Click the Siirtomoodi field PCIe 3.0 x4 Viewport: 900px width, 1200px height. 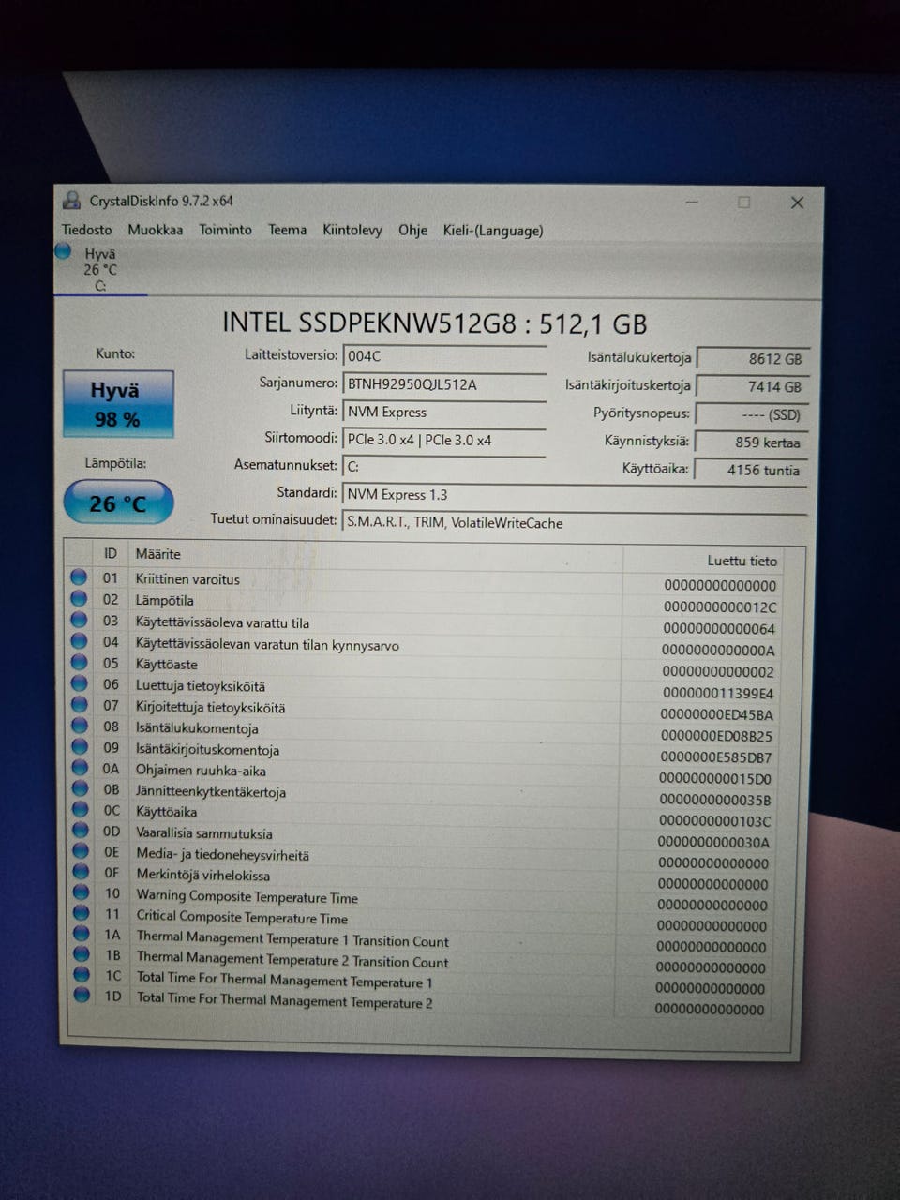tap(444, 440)
